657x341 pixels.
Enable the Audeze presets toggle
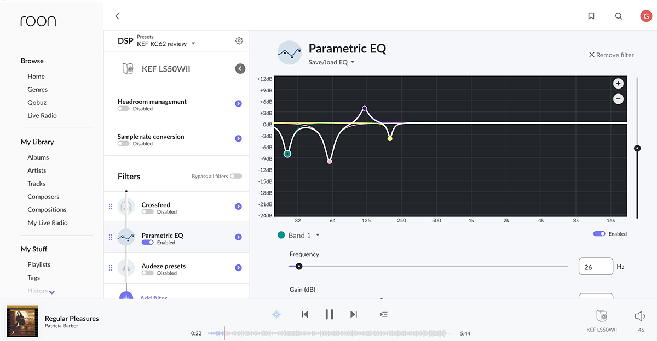[x=147, y=273]
